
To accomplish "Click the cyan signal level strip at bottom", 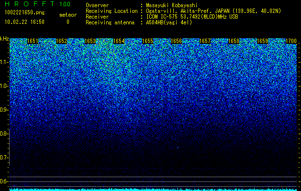I will click(153, 190).
